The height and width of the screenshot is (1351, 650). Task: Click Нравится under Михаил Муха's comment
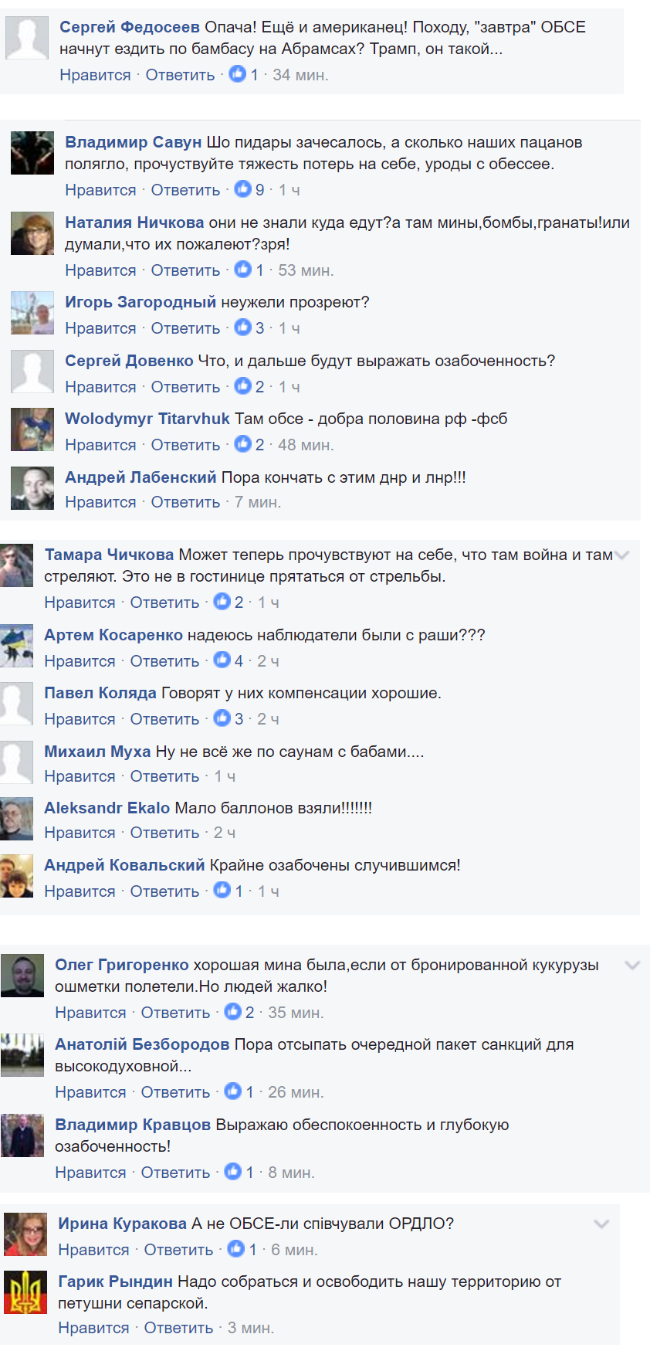pyautogui.click(x=80, y=776)
